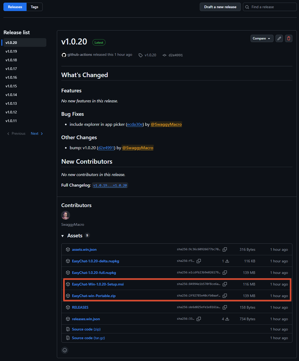Copy sha256 hash for EasyChat-Win-1.0.20-Setup.msi
This screenshot has height=361, width=299.
coord(225,284)
